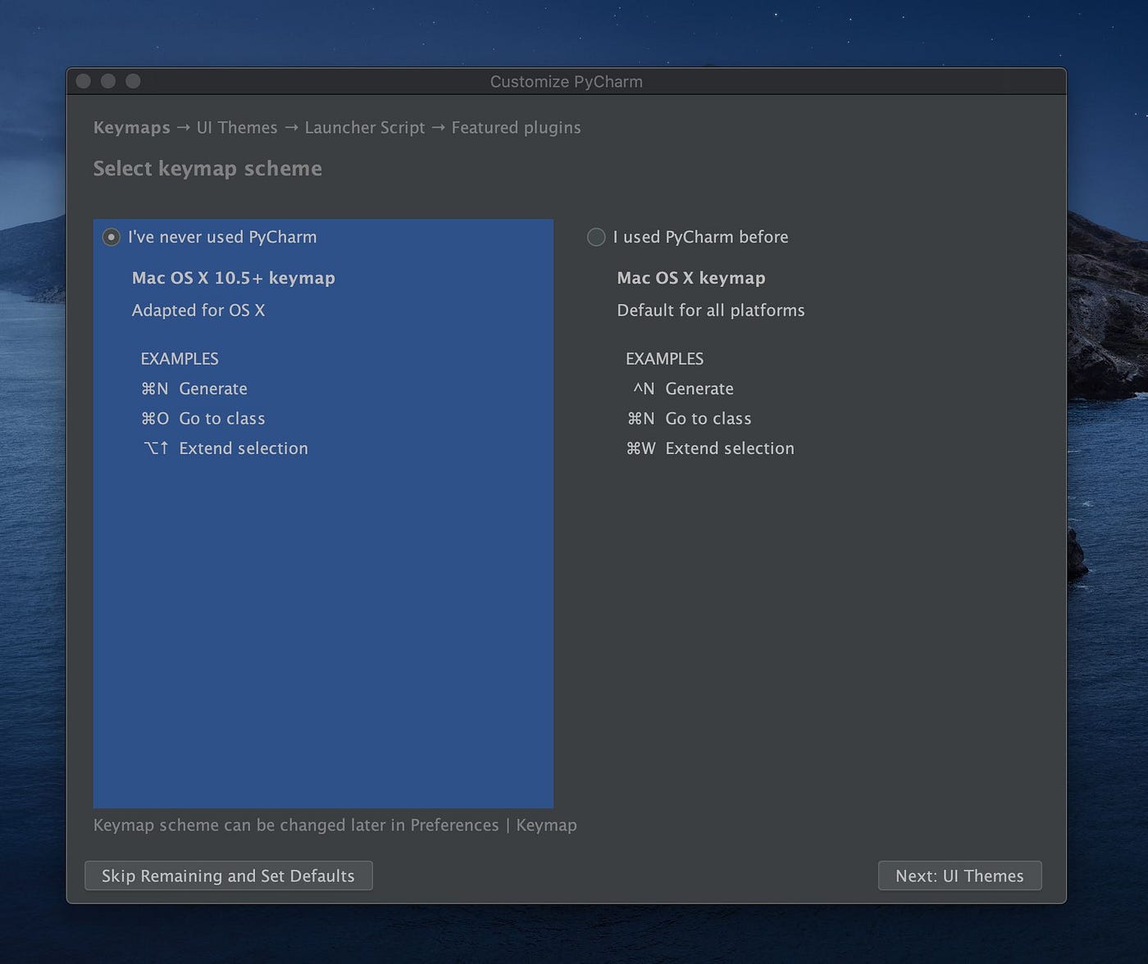Choose the "I used PyCharm before" option
Viewport: 1148px width, 964px height.
(x=595, y=237)
